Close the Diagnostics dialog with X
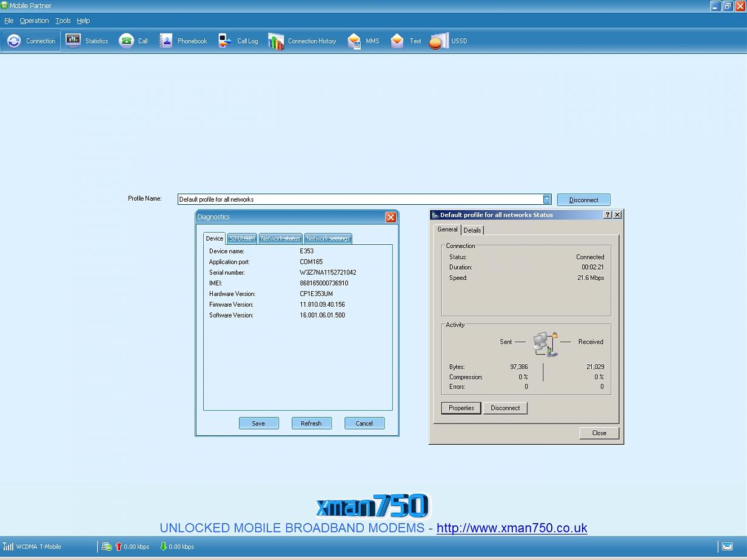Viewport: 747px width, 560px height. [390, 217]
